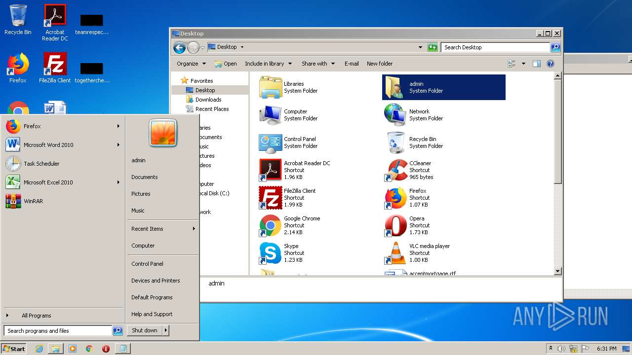632x355 pixels.
Task: Click FileZilla Client desktop icon
Action: click(x=55, y=68)
